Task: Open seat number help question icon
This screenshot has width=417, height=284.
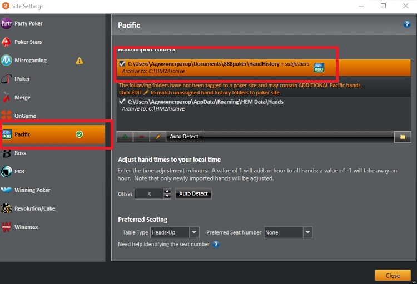Action: coord(216,244)
